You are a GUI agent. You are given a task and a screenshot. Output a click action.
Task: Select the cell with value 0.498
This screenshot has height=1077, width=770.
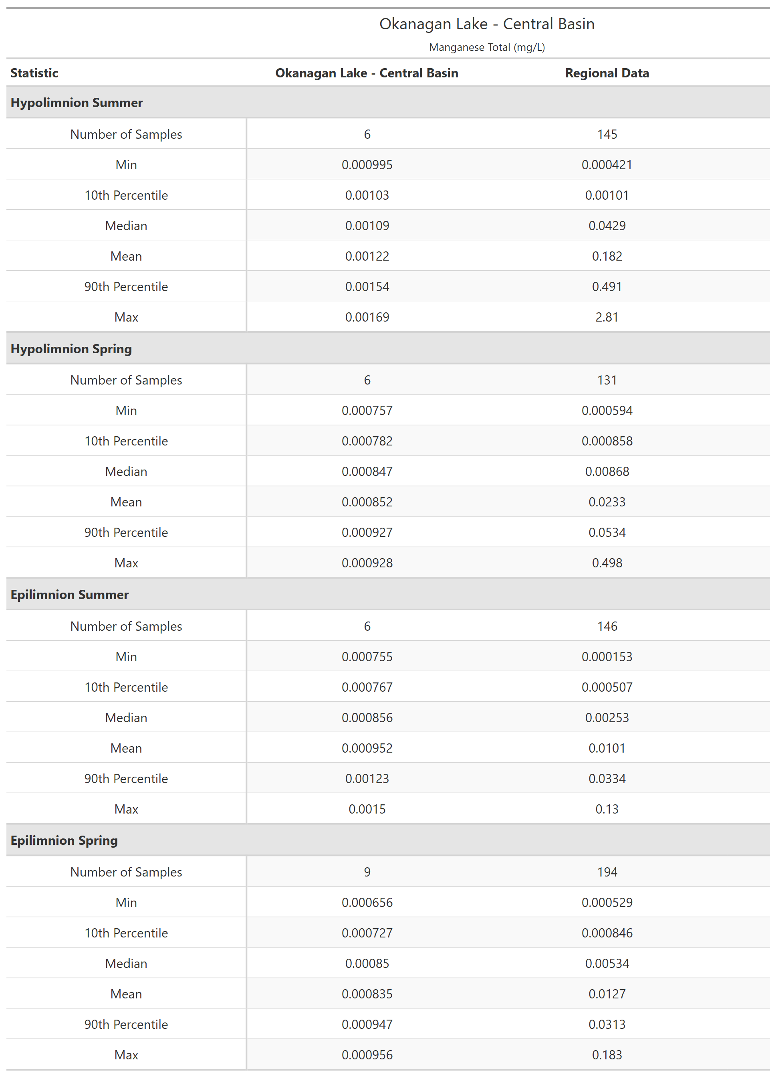click(x=607, y=563)
